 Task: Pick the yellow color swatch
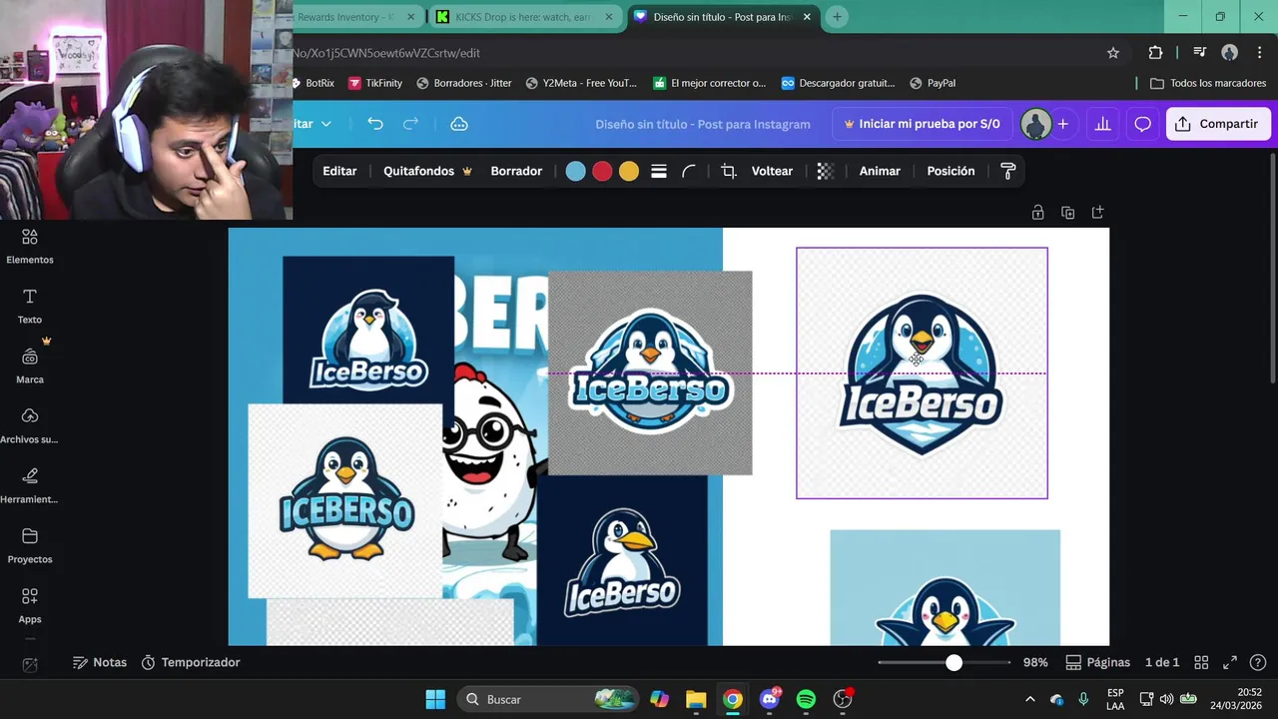click(x=628, y=172)
